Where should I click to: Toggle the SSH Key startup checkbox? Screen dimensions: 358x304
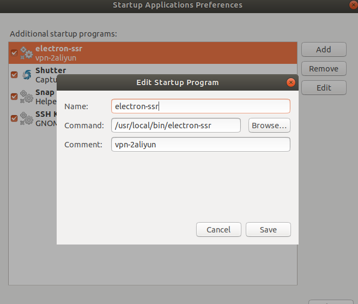[14, 118]
